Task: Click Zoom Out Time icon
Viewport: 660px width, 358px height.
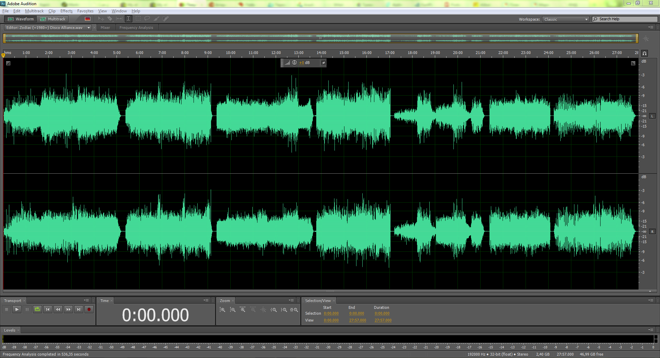Action: (253, 310)
